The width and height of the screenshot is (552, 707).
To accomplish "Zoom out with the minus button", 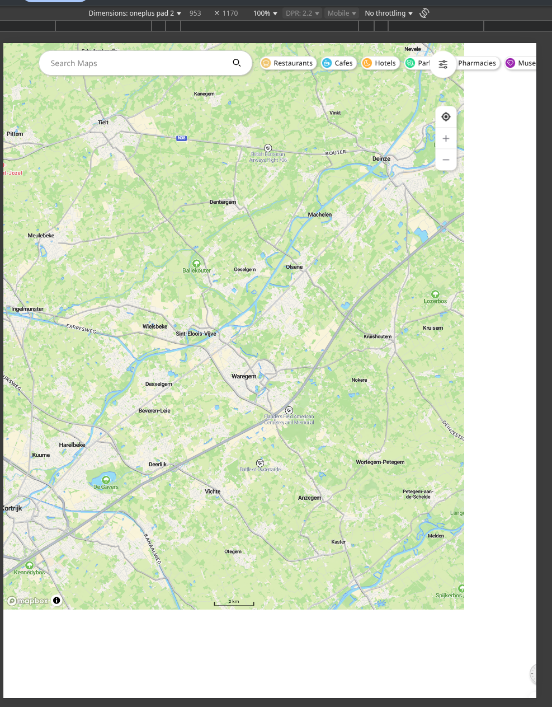I will (x=446, y=160).
